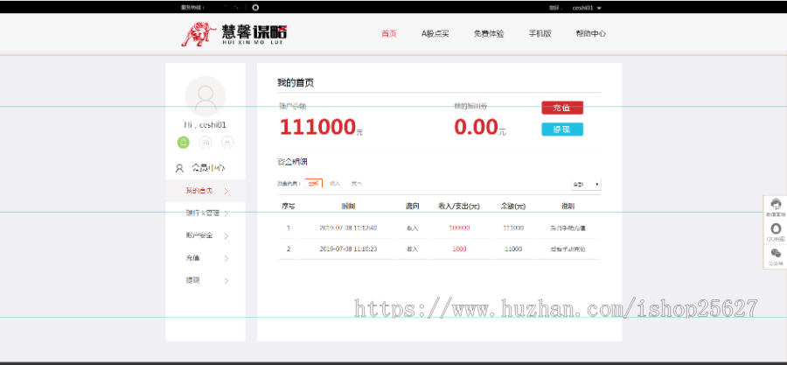Click the 0.00 voucher amount
Screen dimensions: 787x365
476,127
